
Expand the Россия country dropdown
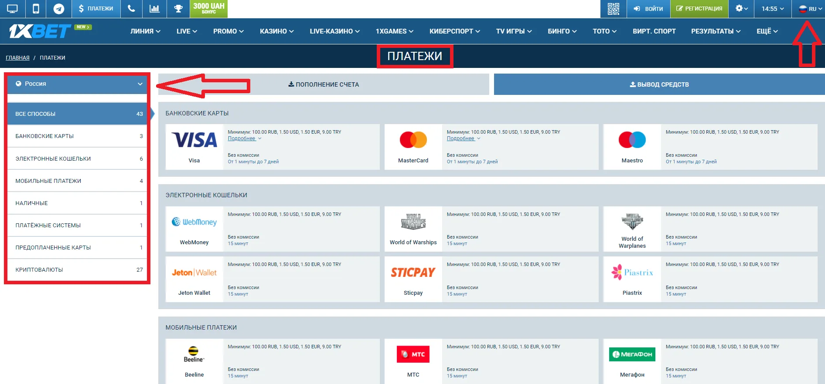(77, 84)
